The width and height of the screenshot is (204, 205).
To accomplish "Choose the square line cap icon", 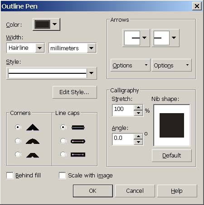I will (78, 128).
